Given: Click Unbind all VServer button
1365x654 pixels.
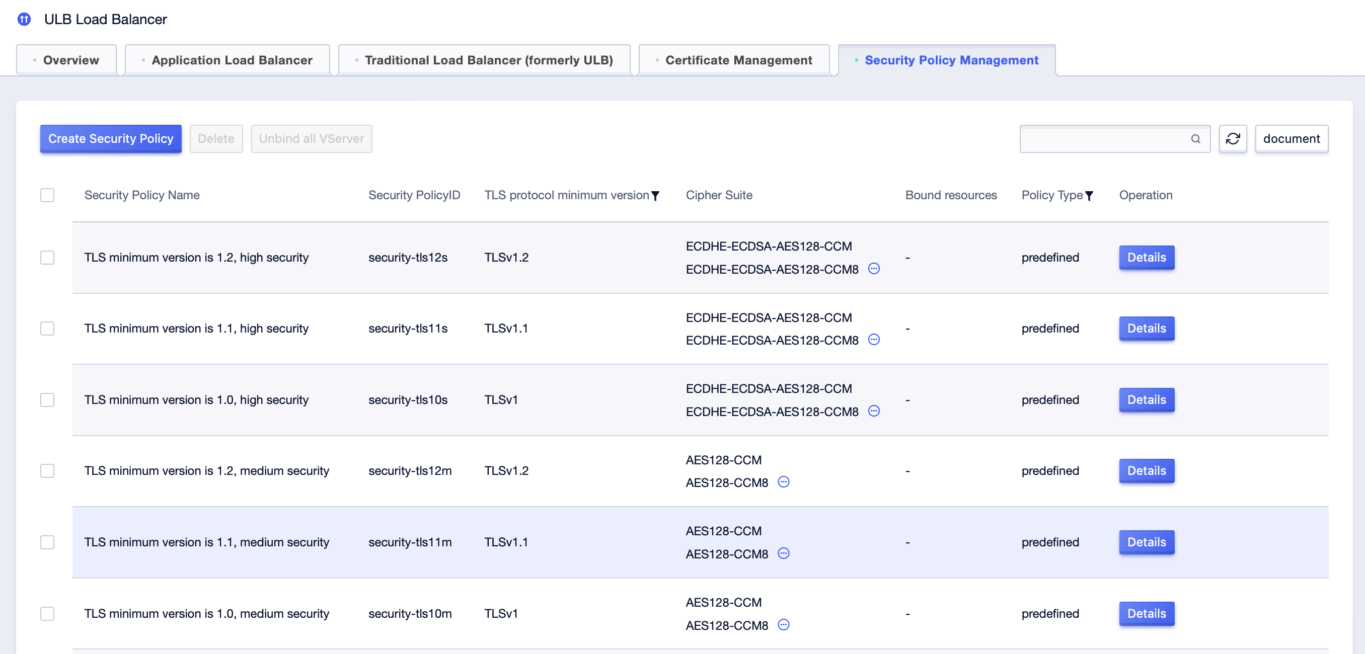Looking at the screenshot, I should [312, 139].
